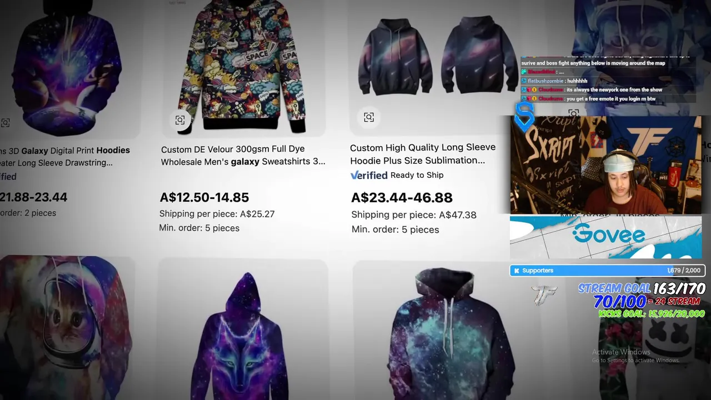Click the TF logo beside stream goal
The image size is (711, 400).
tap(543, 295)
